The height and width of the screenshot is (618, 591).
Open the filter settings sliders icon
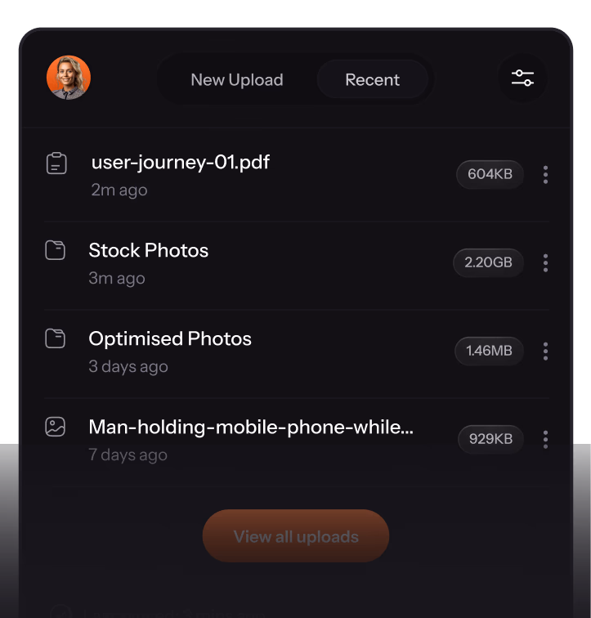pyautogui.click(x=522, y=78)
